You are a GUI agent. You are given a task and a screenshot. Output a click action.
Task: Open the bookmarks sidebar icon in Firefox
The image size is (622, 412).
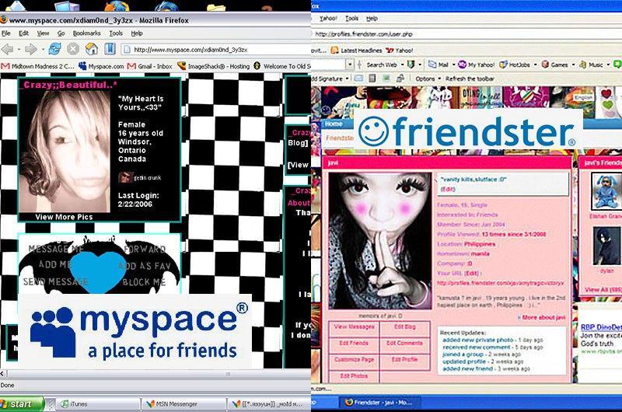click(x=110, y=49)
